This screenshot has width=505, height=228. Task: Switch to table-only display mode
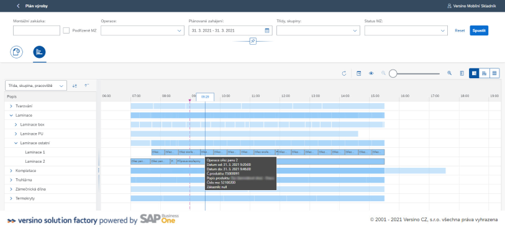tap(494, 73)
